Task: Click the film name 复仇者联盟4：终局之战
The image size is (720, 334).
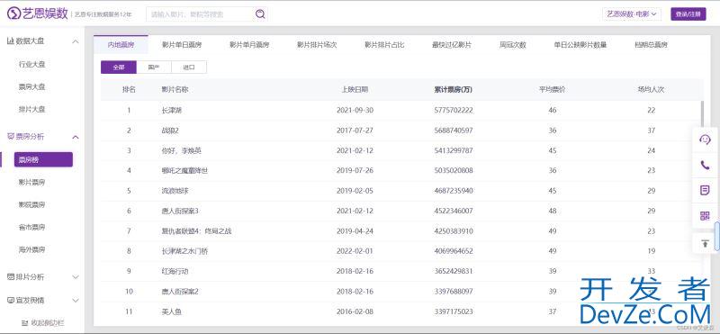Action: [196, 231]
